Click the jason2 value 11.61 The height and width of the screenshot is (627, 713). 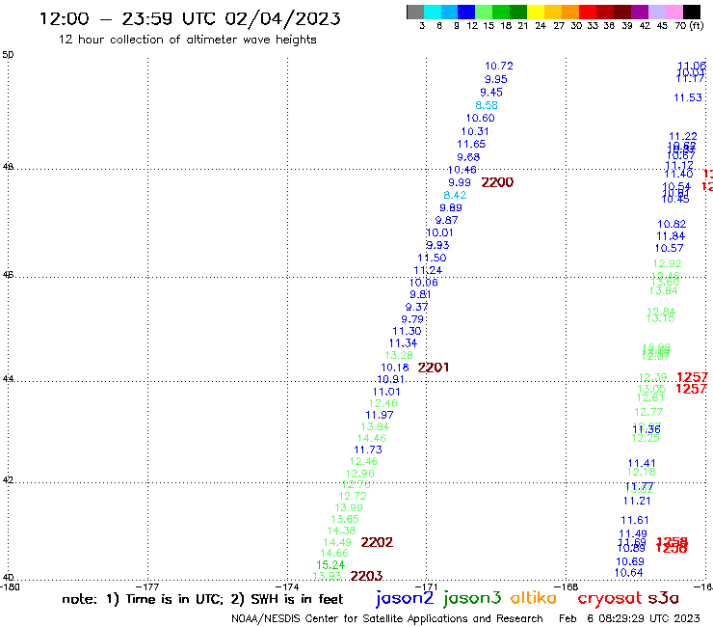pyautogui.click(x=635, y=520)
